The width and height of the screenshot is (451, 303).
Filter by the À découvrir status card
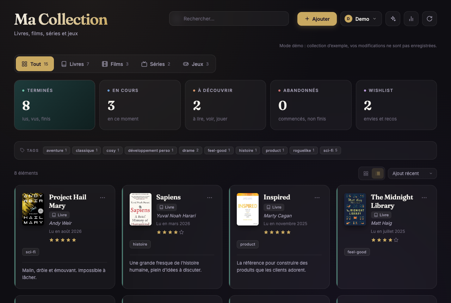pyautogui.click(x=225, y=105)
